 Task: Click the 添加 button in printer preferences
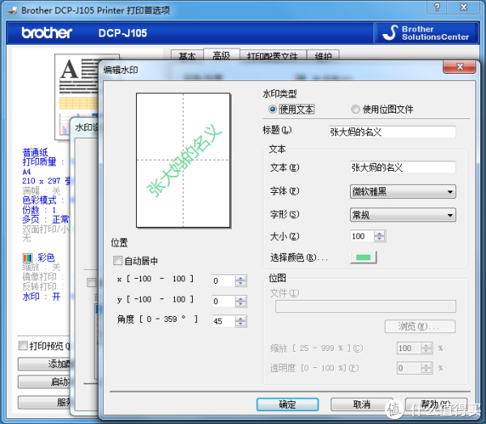point(44,364)
